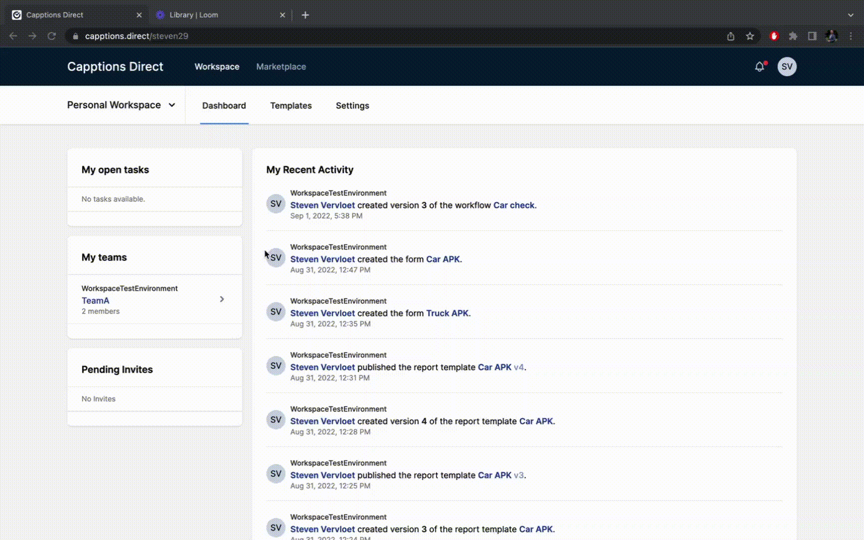Open the Car APK v3 report template link
This screenshot has width=864, height=540.
494,475
